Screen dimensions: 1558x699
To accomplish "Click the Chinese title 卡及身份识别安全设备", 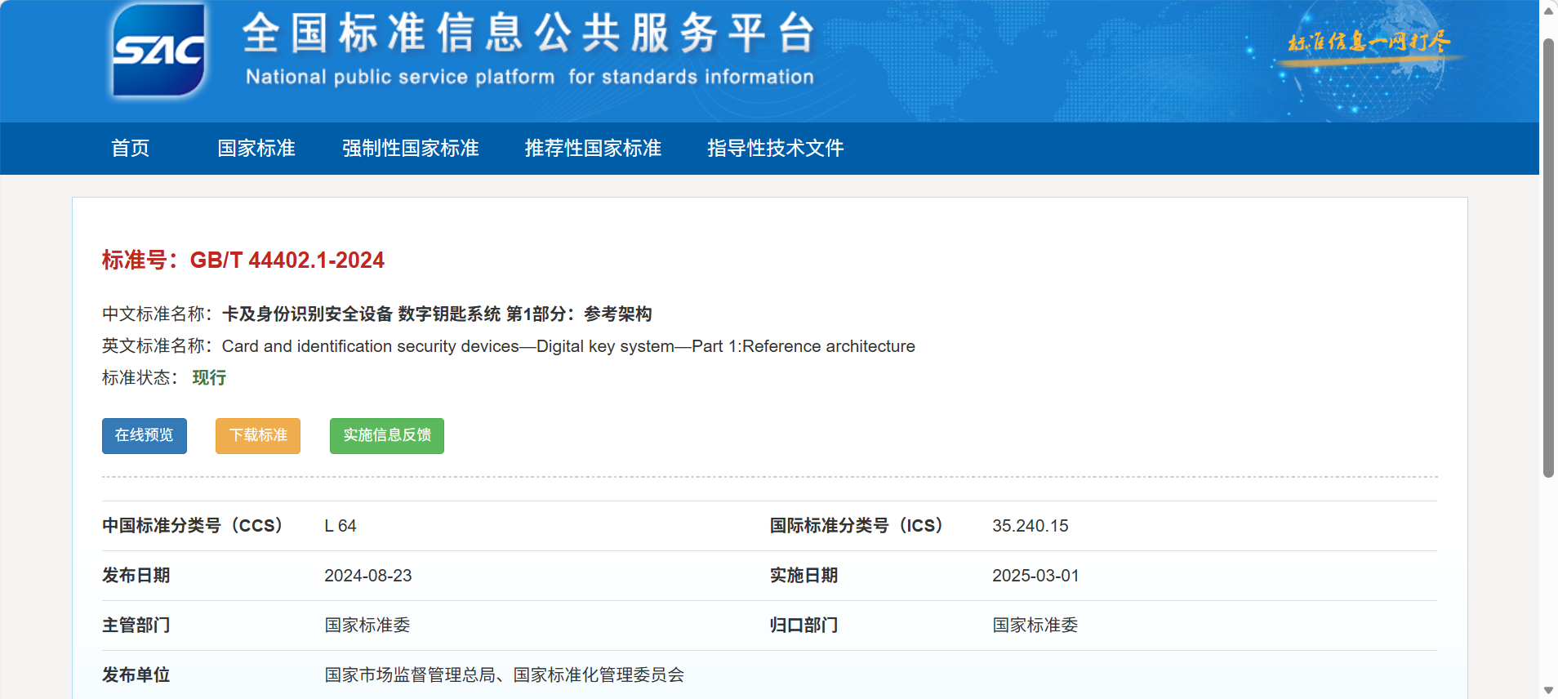I will (x=307, y=314).
